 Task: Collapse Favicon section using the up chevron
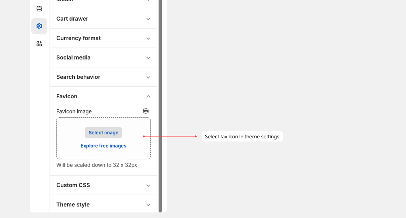point(148,96)
